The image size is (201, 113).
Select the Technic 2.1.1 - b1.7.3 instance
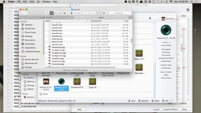coord(46,84)
